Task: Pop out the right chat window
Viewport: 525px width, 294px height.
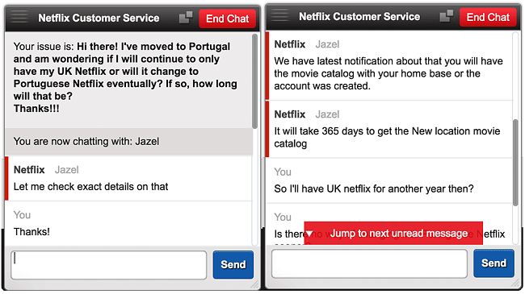Action: (447, 15)
